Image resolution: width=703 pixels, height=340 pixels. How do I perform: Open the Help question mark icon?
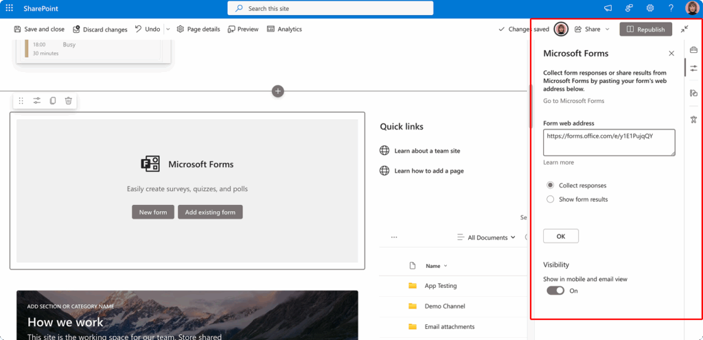tap(671, 8)
